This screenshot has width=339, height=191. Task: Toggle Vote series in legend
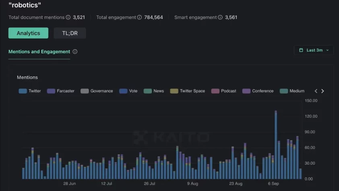[128, 91]
